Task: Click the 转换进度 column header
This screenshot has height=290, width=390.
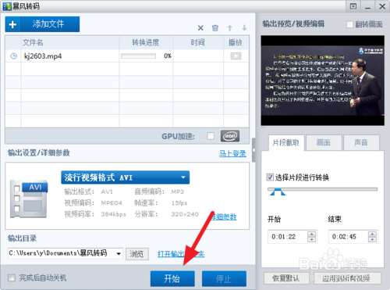Action: (x=146, y=42)
